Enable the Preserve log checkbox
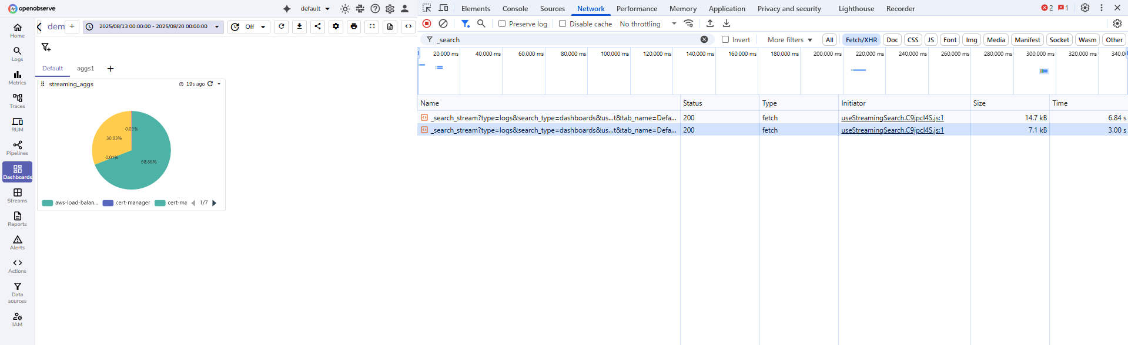 tap(502, 24)
